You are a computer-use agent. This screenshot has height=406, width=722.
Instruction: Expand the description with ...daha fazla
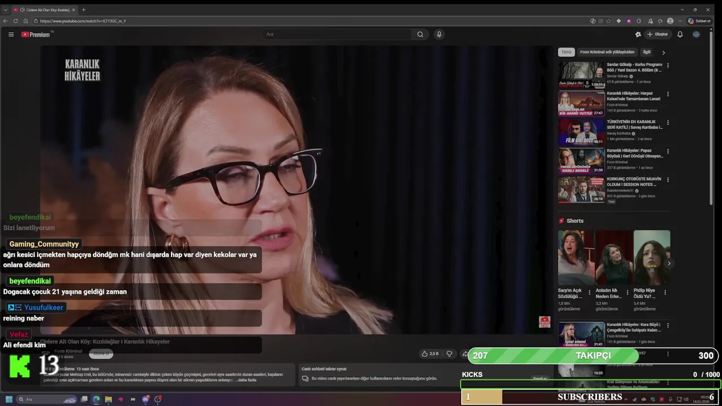click(246, 380)
